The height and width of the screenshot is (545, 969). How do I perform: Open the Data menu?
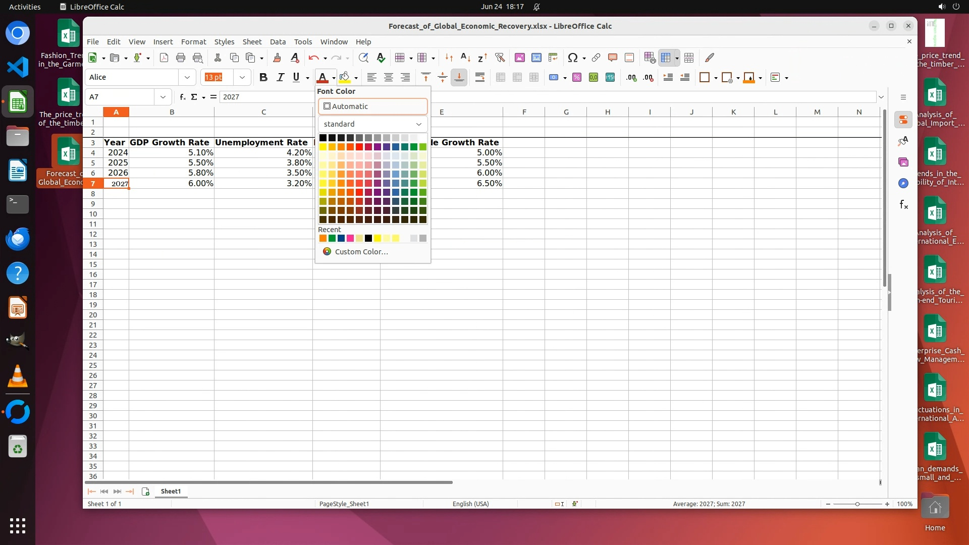(278, 41)
